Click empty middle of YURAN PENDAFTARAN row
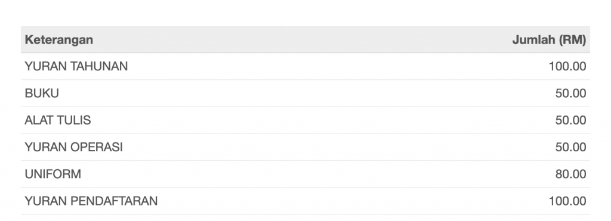Image resolution: width=611 pixels, height=221 pixels. (305, 201)
